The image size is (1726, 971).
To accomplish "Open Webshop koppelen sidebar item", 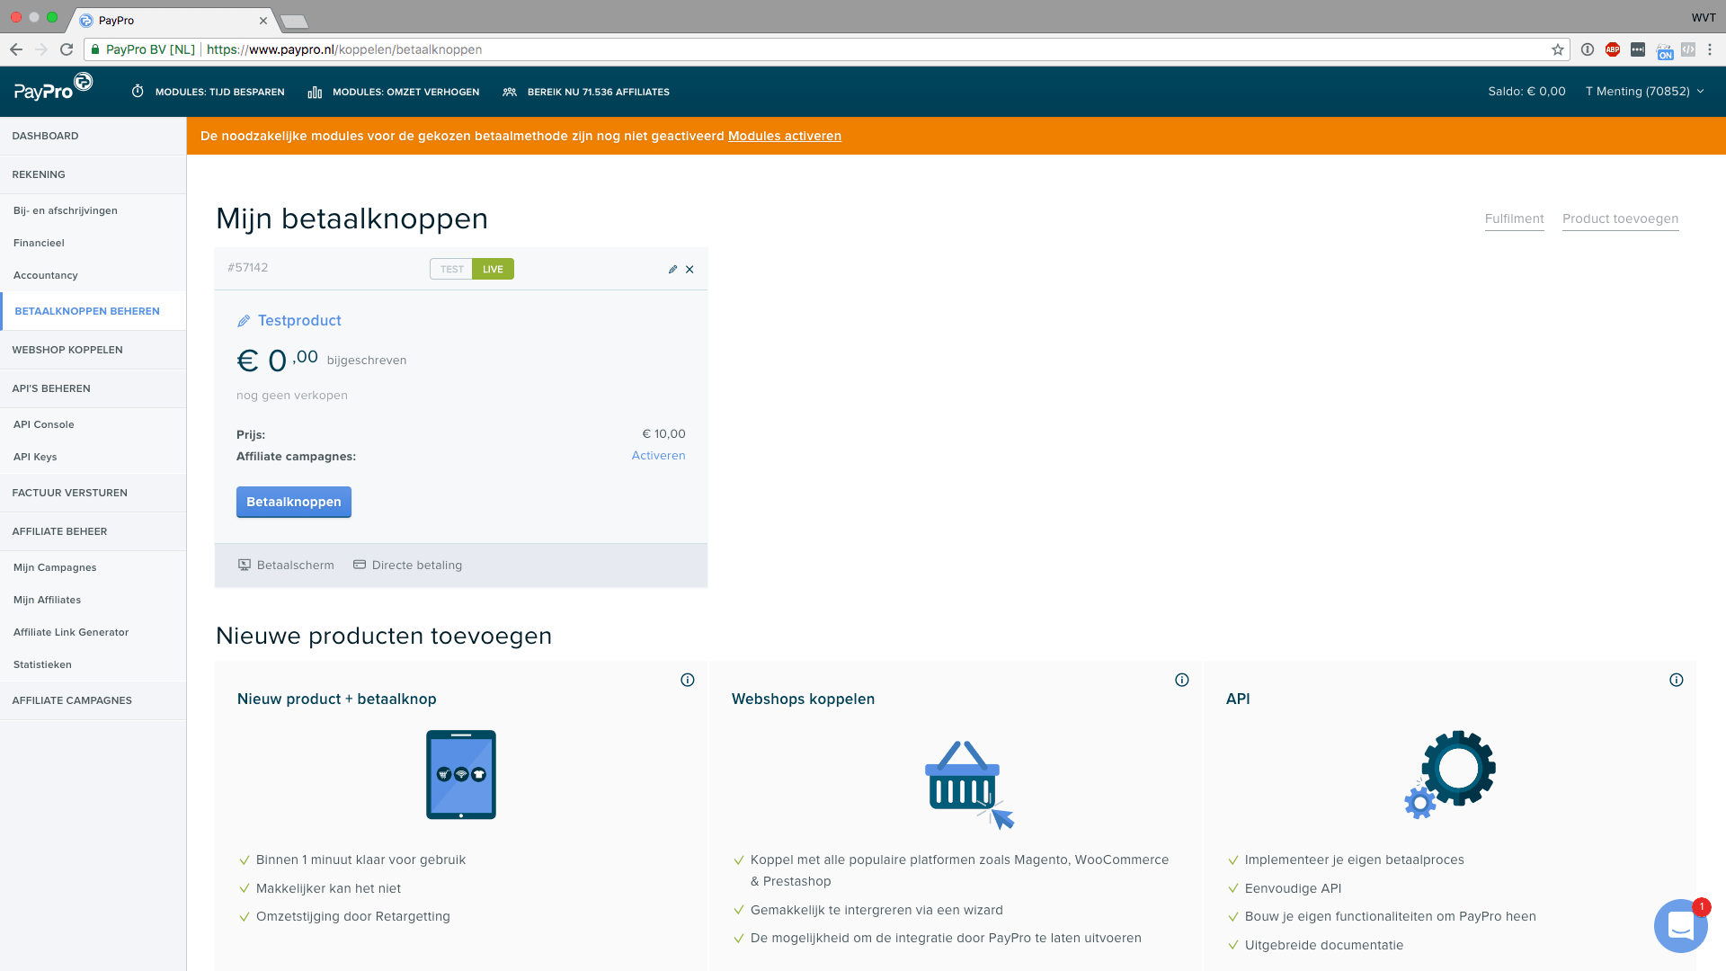I will coord(93,350).
